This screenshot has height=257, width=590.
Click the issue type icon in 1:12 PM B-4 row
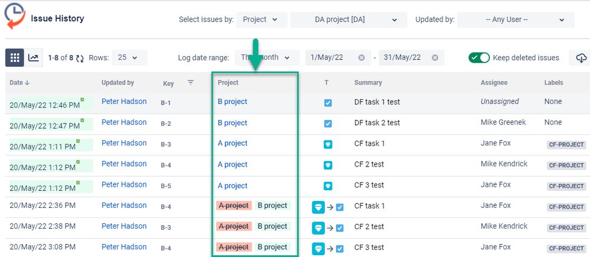(x=328, y=165)
